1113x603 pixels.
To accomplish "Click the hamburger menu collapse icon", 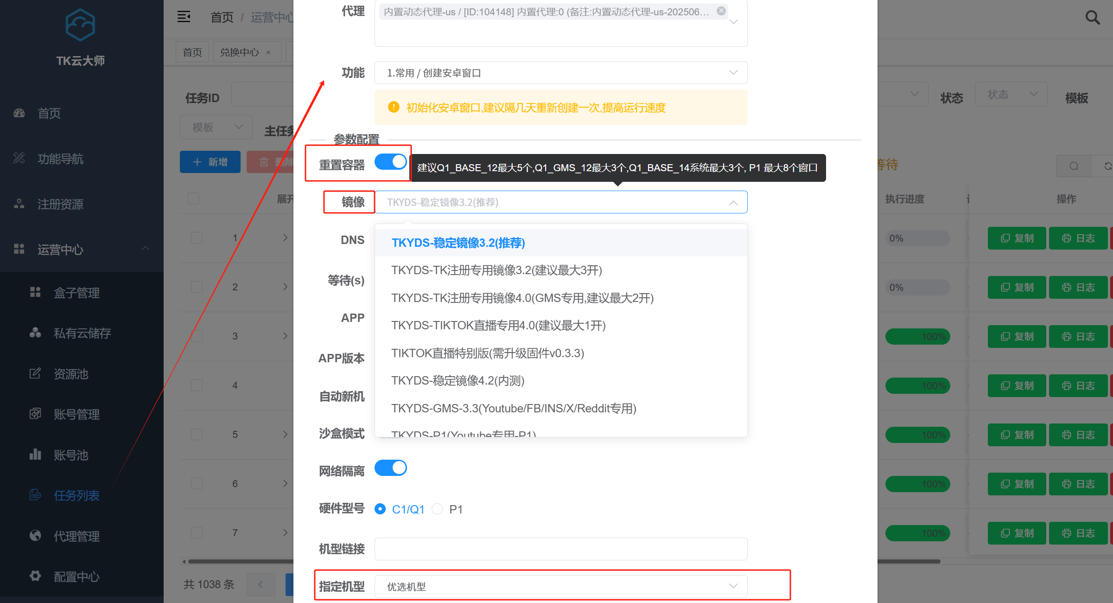I will click(x=184, y=17).
